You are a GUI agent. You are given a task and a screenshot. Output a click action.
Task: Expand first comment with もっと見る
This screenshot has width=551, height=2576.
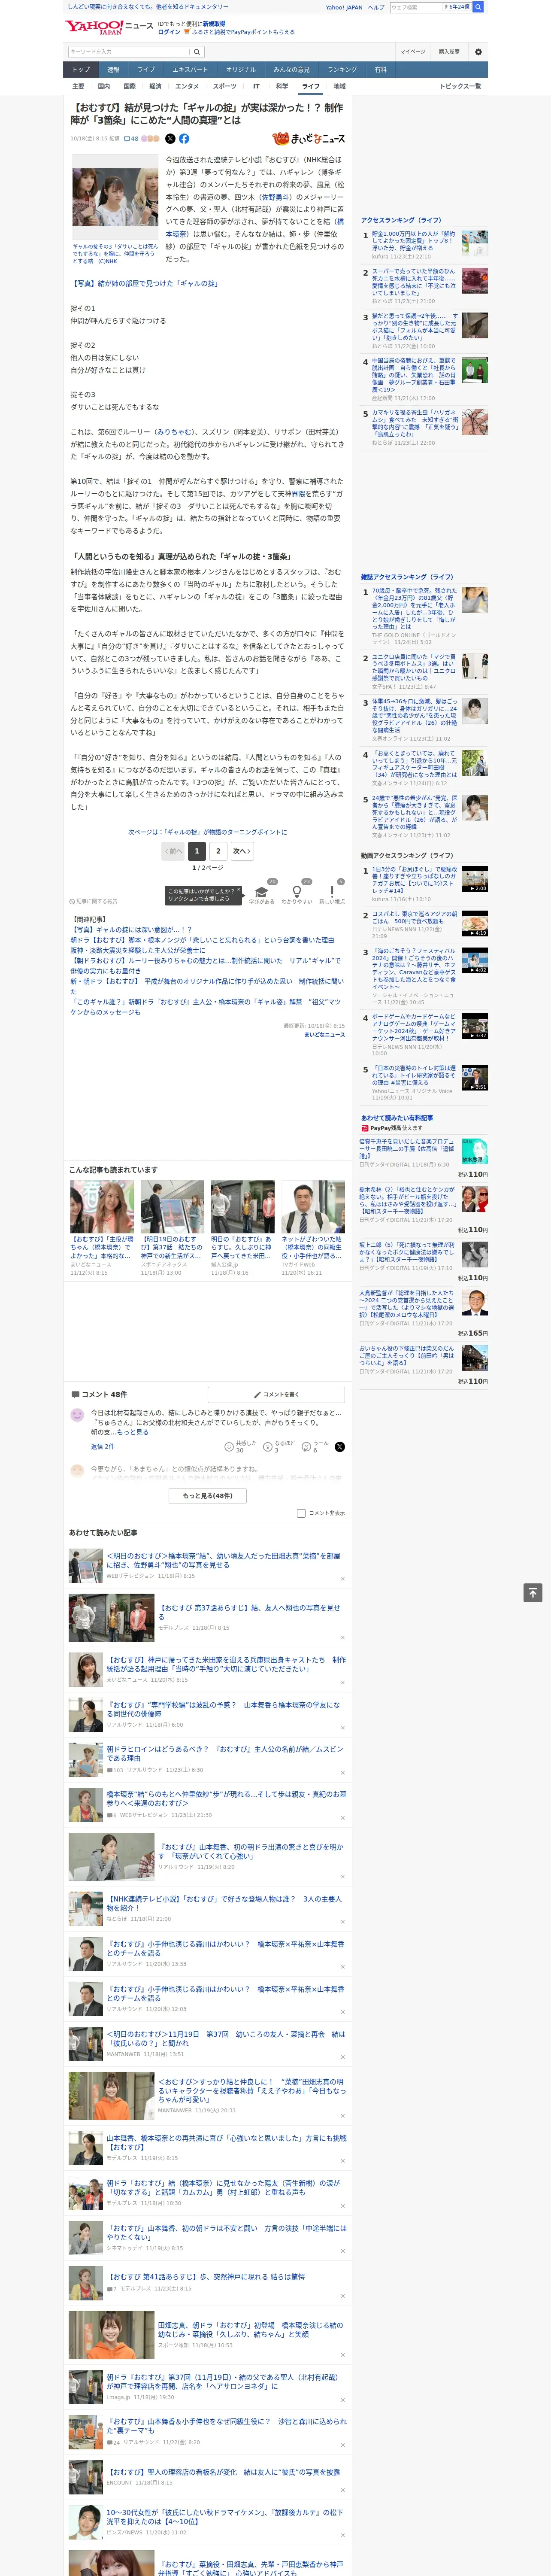click(x=132, y=1432)
